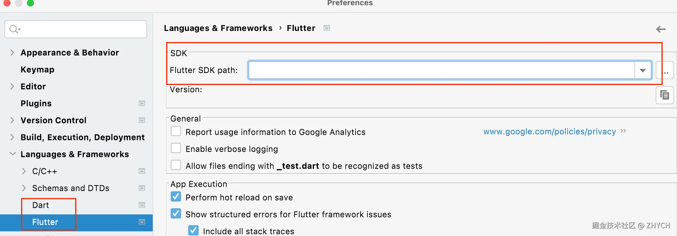Enable Report usage information to Google Analytics
This screenshot has height=236, width=677.
176,131
